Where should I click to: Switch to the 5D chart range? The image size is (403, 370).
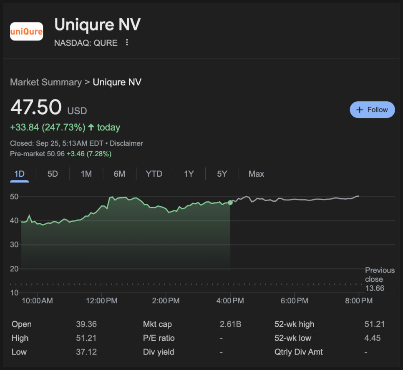(x=53, y=174)
